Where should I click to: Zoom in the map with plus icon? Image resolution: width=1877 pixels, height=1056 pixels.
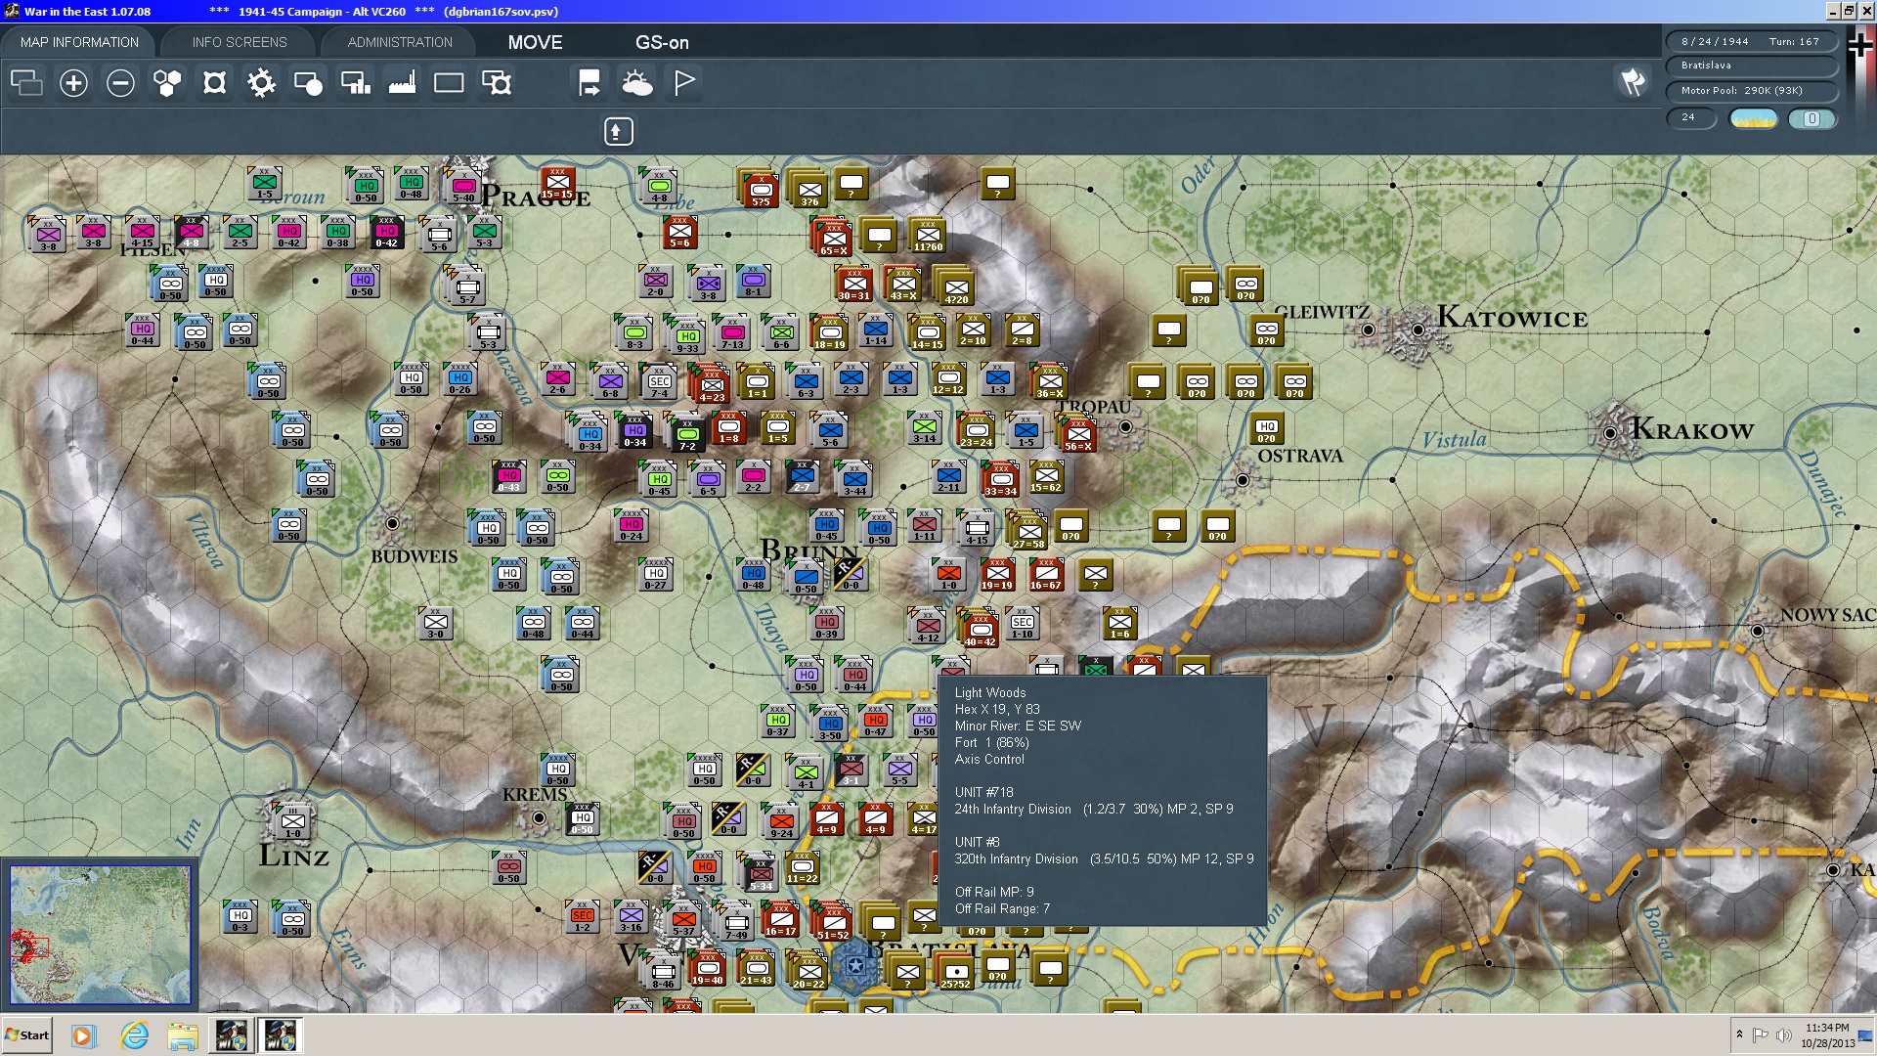click(x=73, y=83)
